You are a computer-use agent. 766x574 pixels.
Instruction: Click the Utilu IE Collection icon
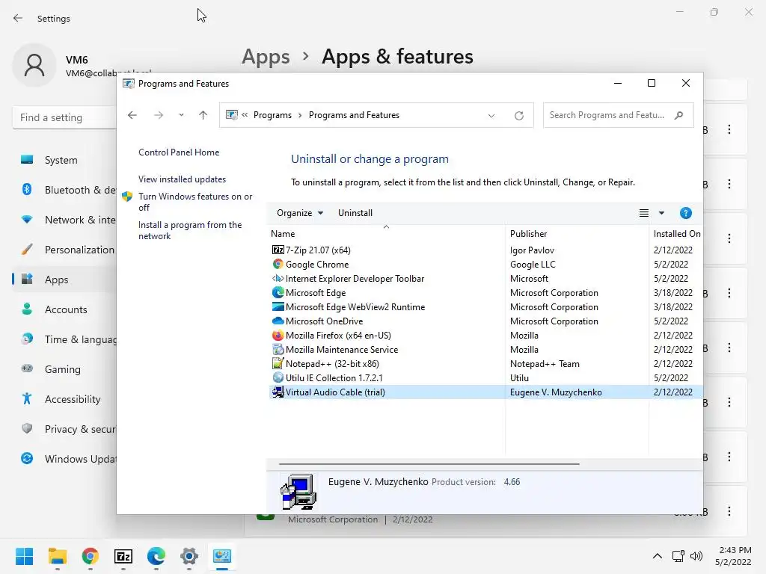[x=278, y=377]
